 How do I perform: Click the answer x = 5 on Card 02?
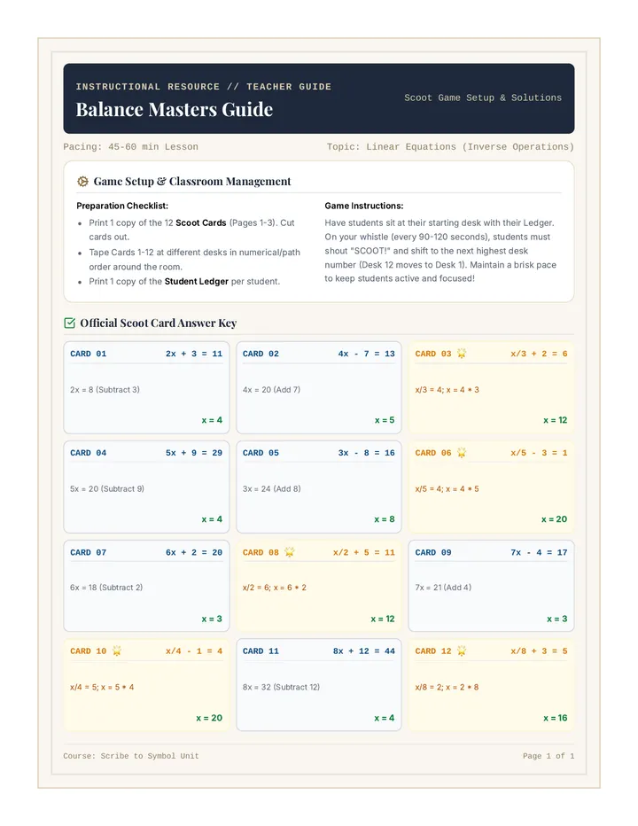[385, 420]
